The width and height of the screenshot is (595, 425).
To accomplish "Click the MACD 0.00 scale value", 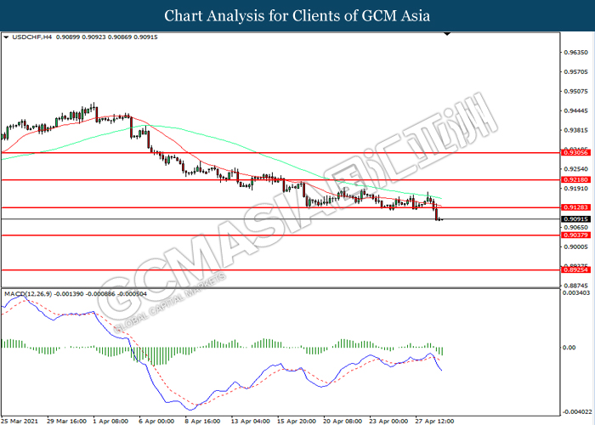I will pyautogui.click(x=569, y=348).
